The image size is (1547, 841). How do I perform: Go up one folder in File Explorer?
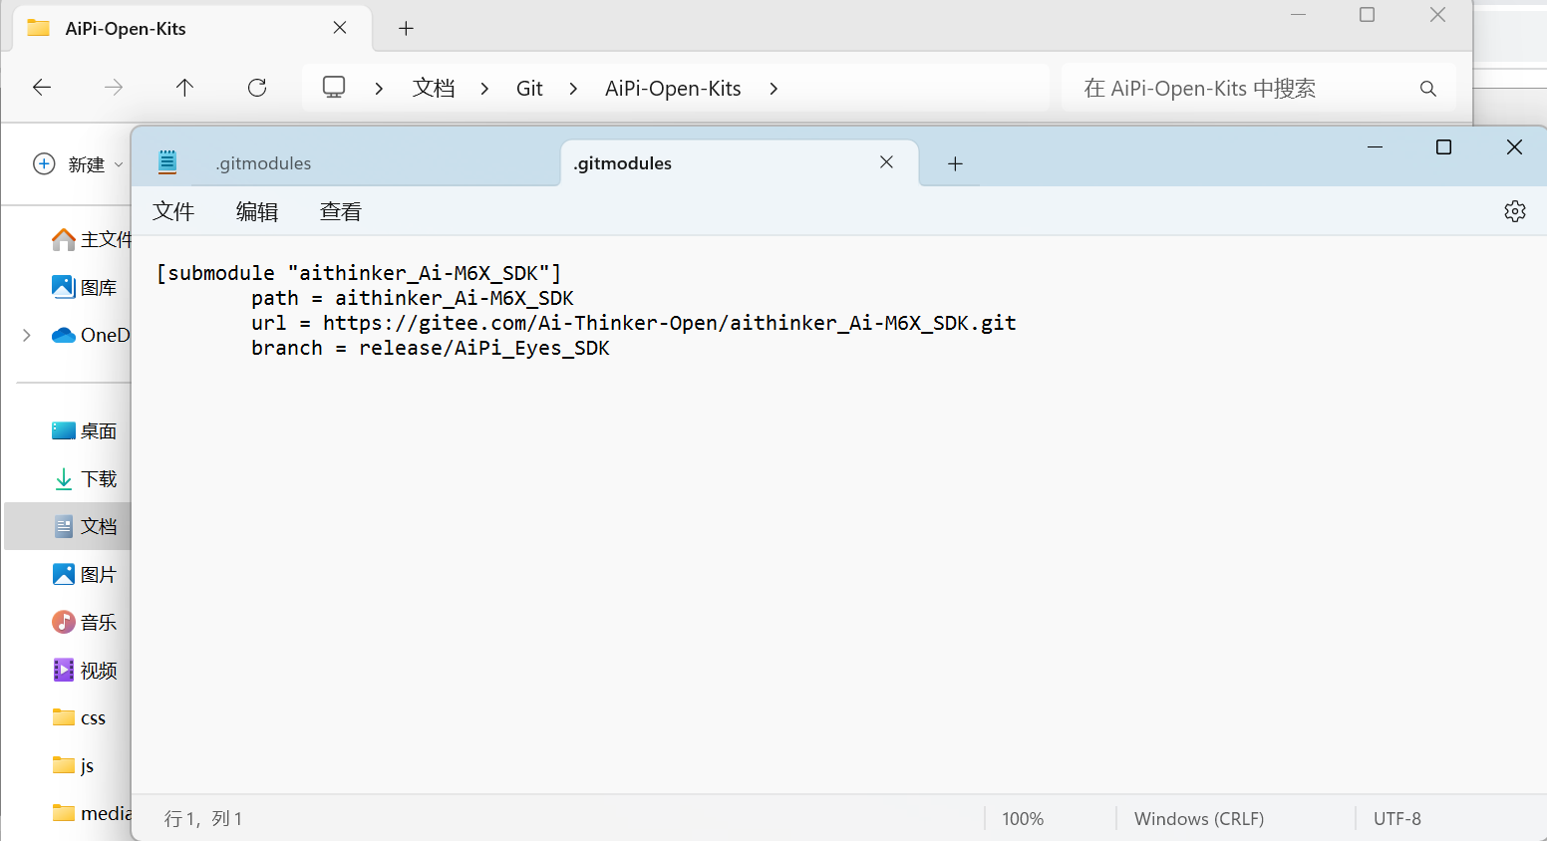point(184,88)
